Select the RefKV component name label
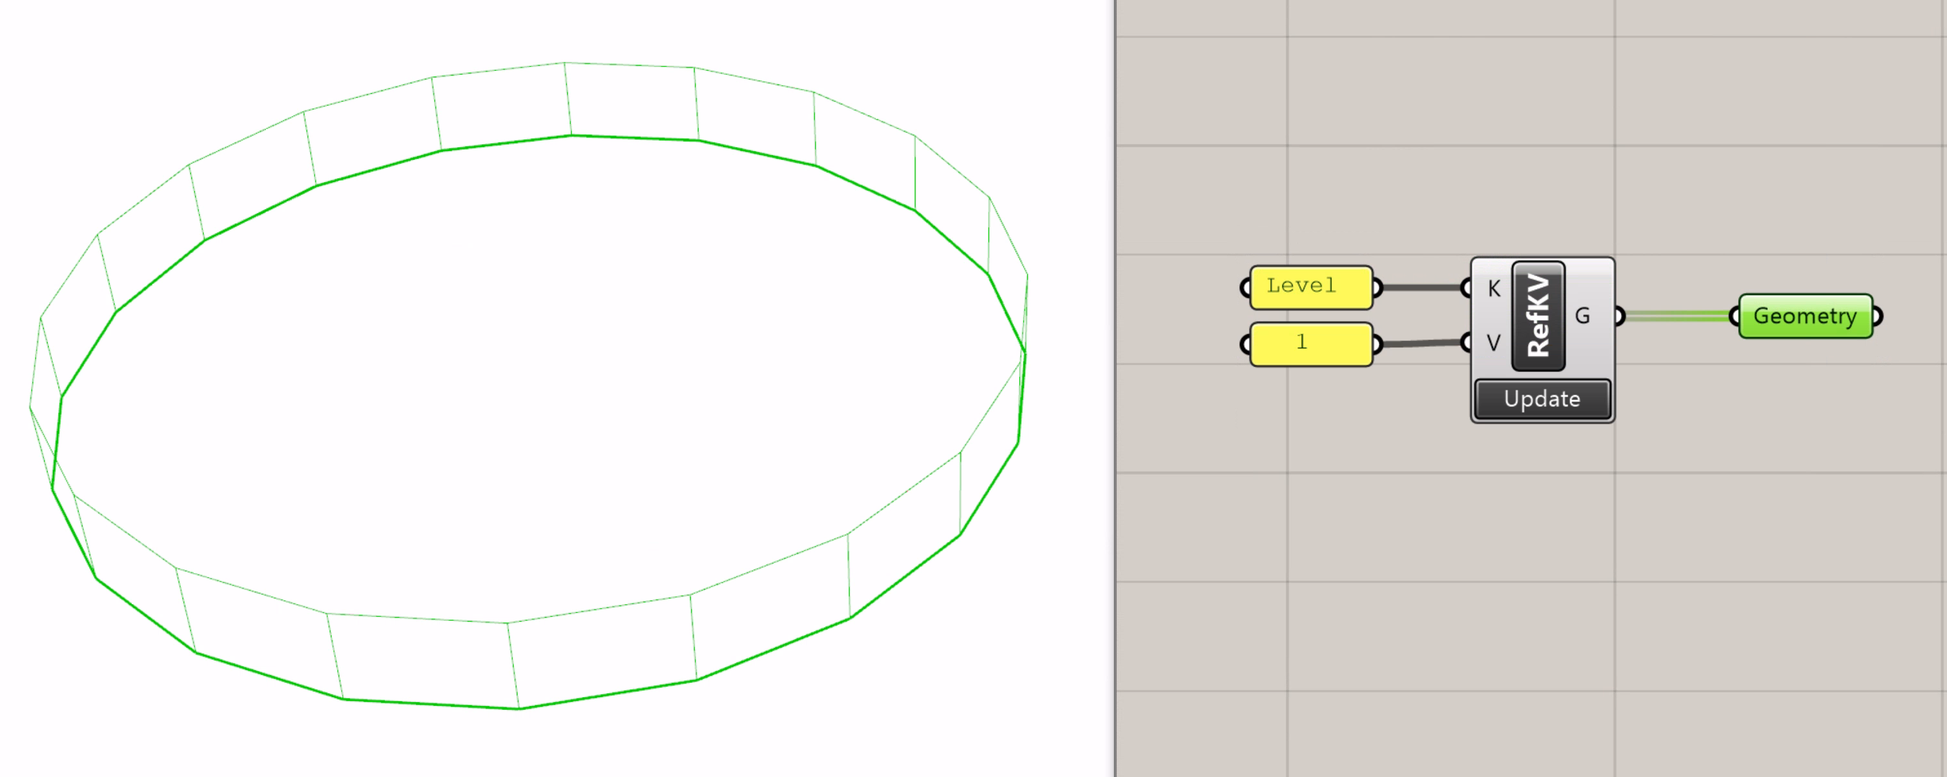Screen dimensions: 1947x777 point(1538,316)
